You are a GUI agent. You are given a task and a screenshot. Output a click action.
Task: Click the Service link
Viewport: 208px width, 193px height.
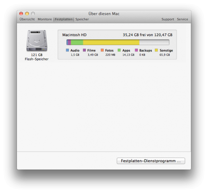[182, 19]
